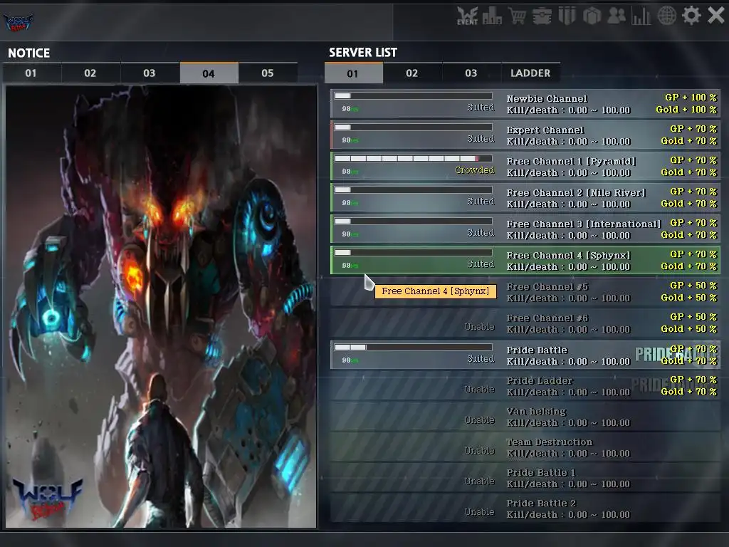729x547 pixels.
Task: Click 'GP + 100 %' on Newbie Channel
Action: pyautogui.click(x=691, y=97)
